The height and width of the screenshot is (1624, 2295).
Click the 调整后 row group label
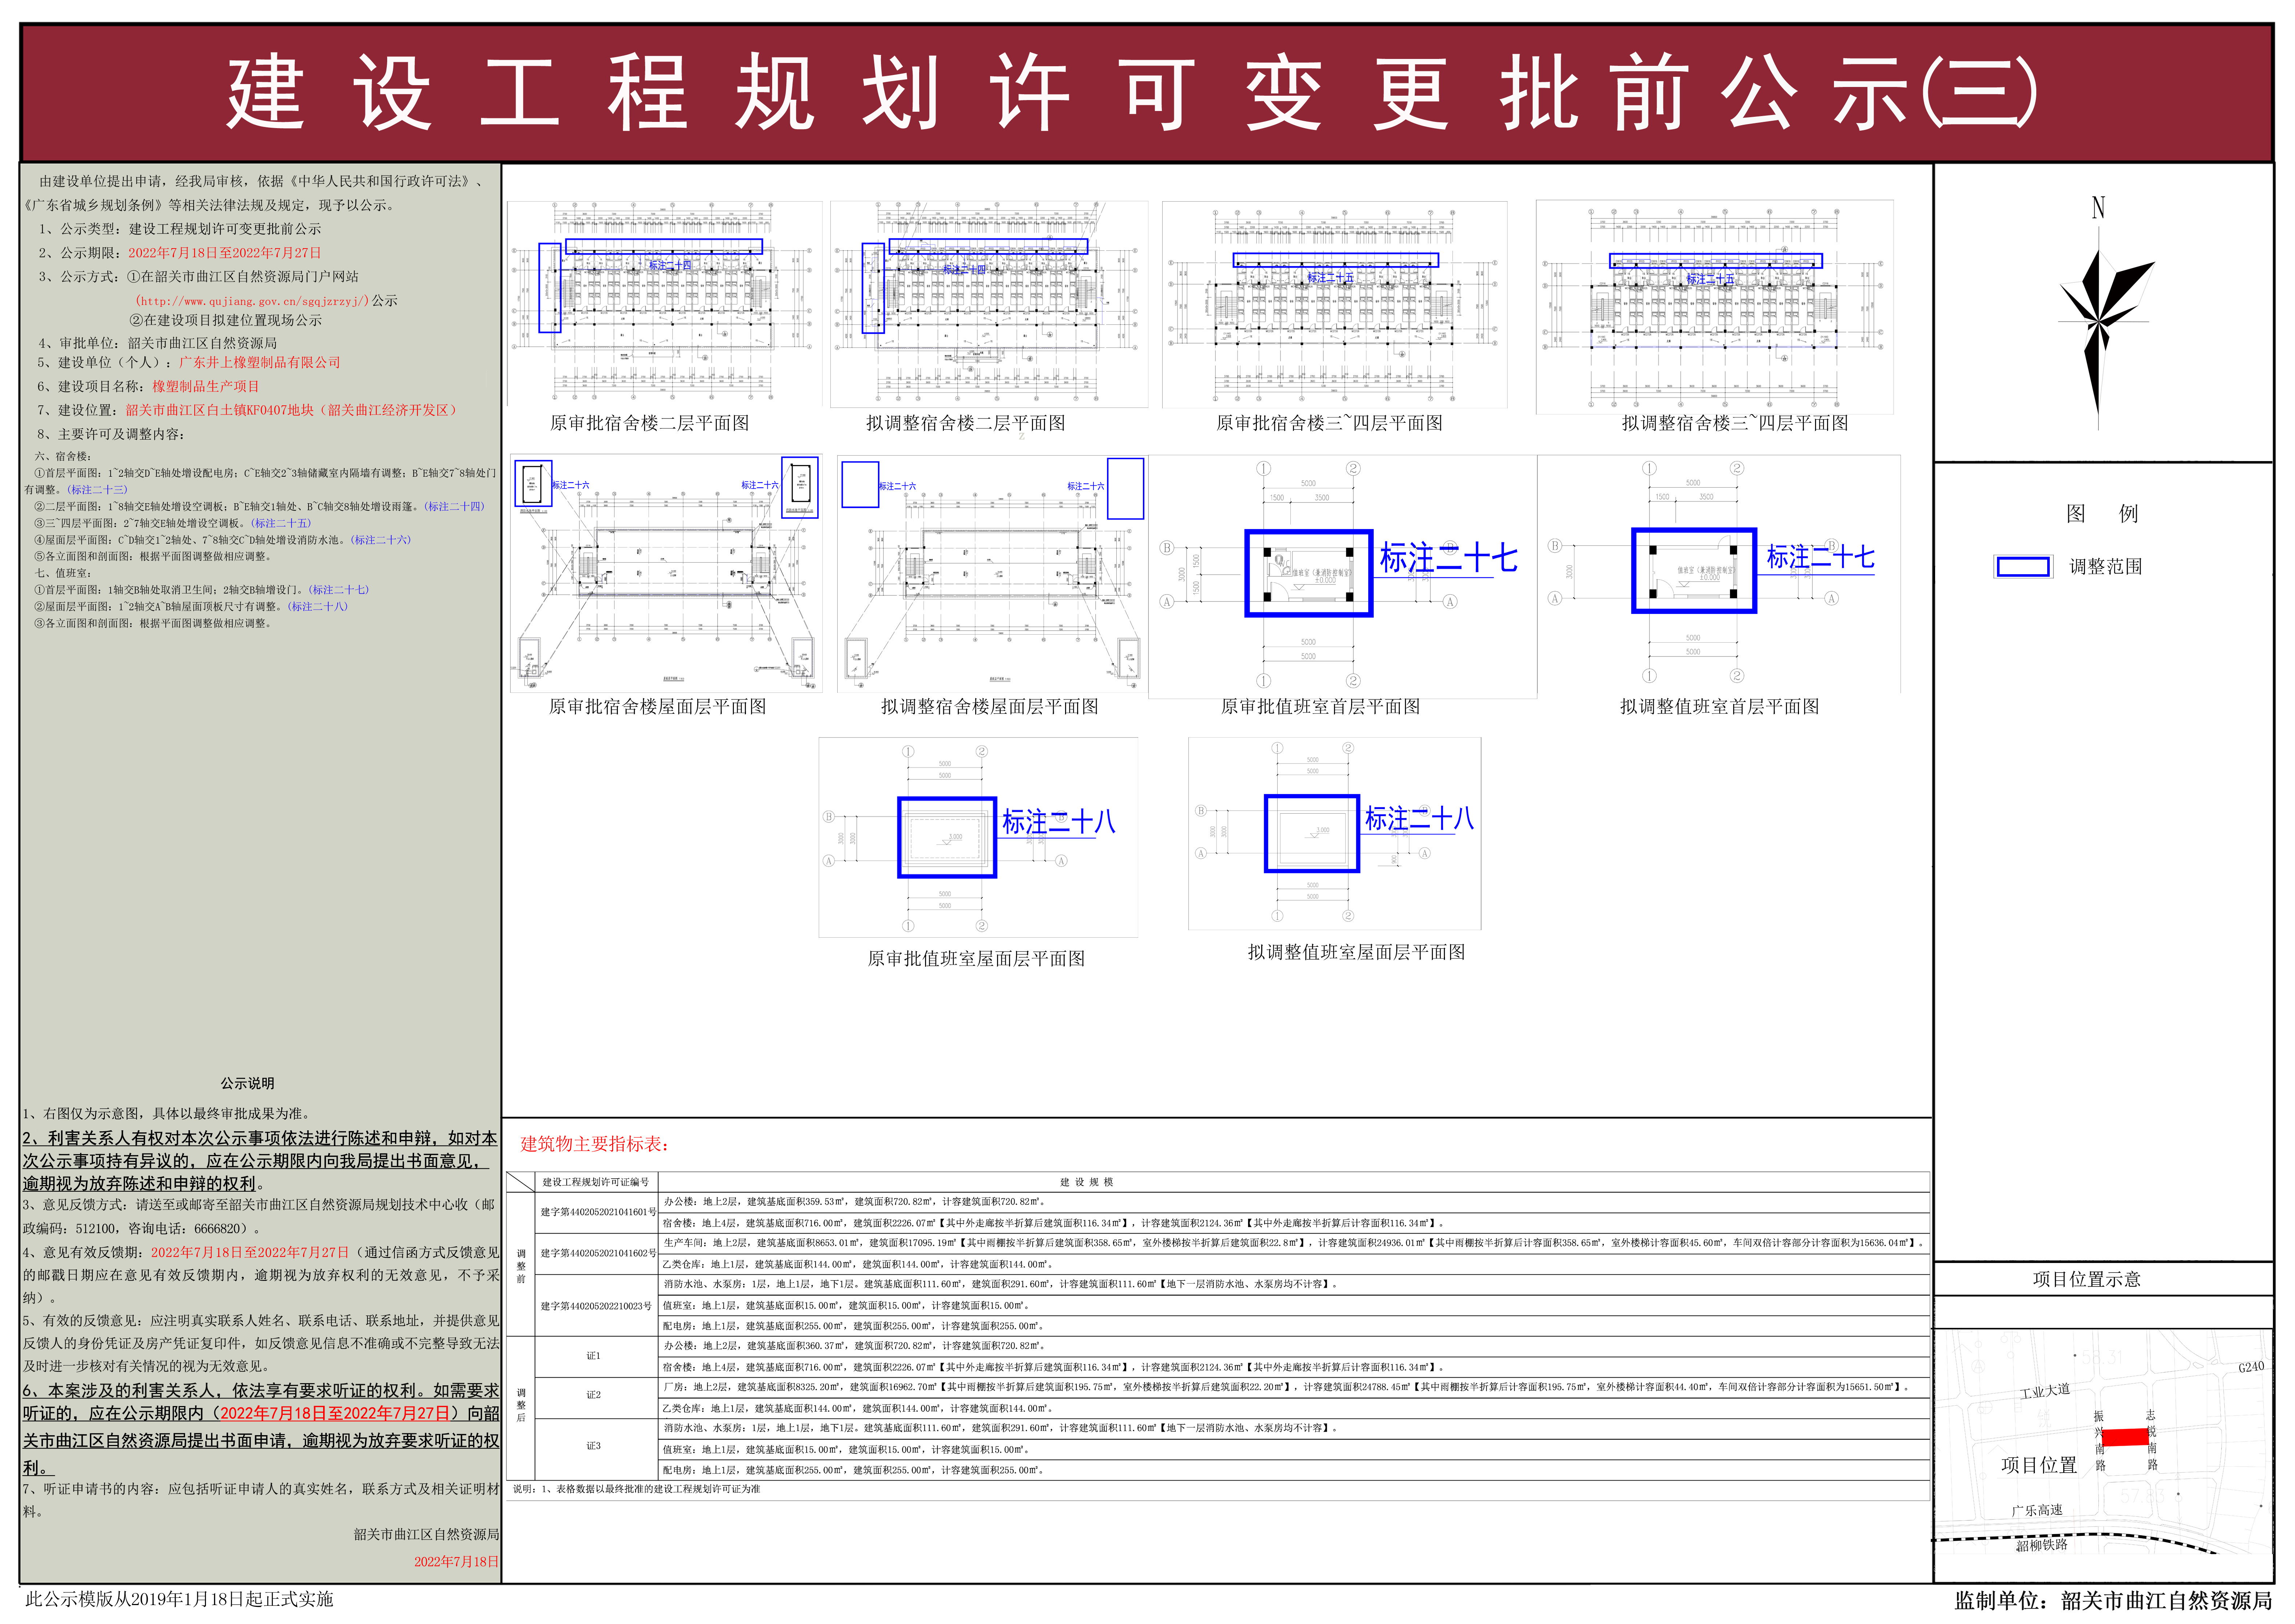(521, 1405)
